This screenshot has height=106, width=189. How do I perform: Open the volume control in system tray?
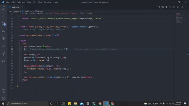(173, 104)
